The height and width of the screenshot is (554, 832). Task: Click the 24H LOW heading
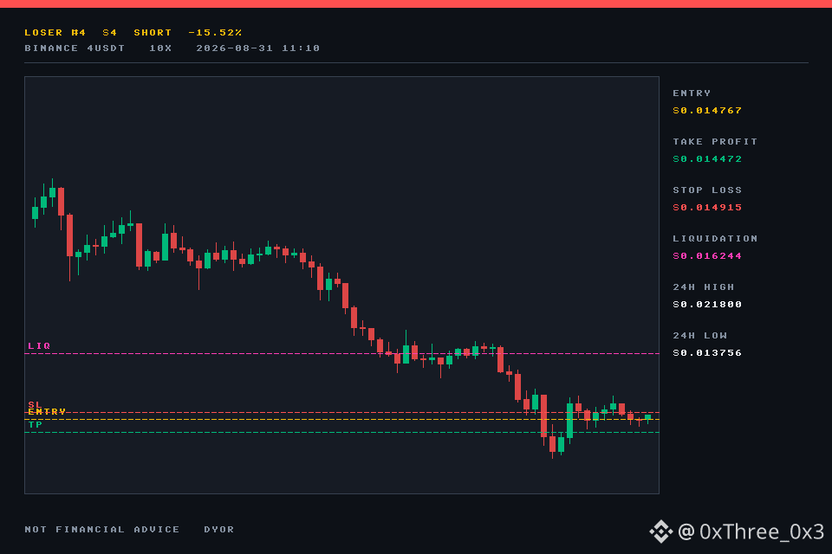click(x=700, y=336)
